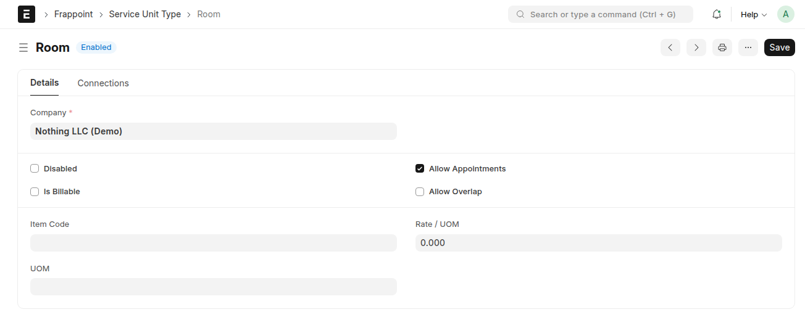Image resolution: width=805 pixels, height=320 pixels.
Task: Click the ERPNext home logo icon
Action: (x=27, y=14)
